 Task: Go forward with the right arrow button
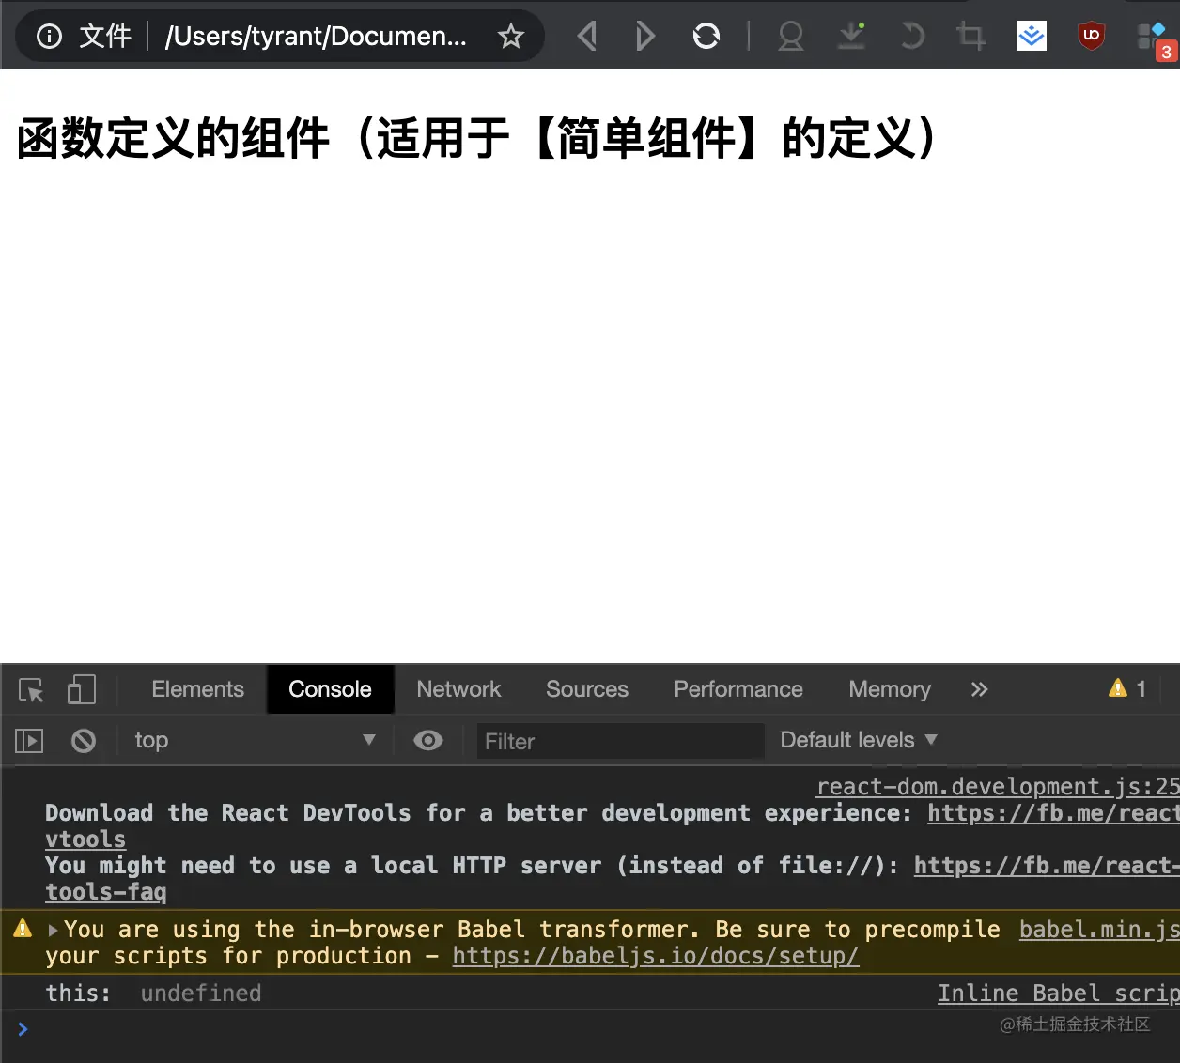pos(644,37)
